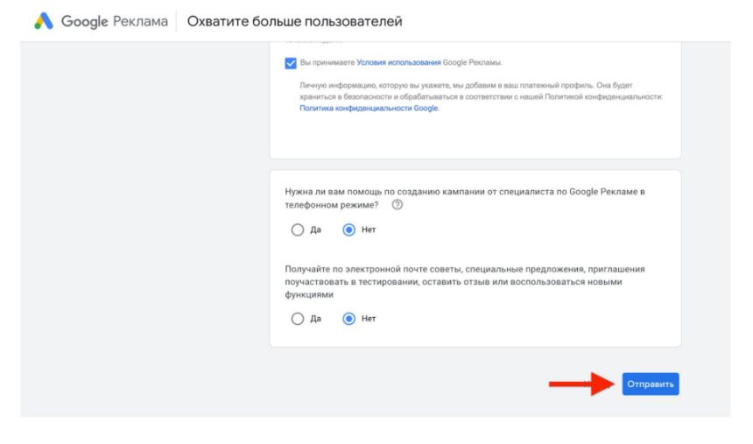The width and height of the screenshot is (753, 444).
Task: Choose Нет for email tips and offers
Action: coord(349,319)
